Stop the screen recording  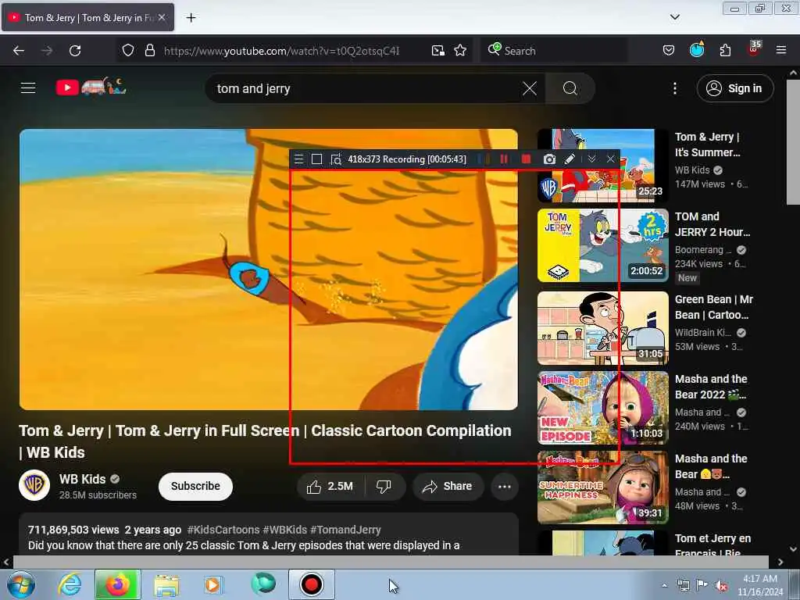click(526, 159)
